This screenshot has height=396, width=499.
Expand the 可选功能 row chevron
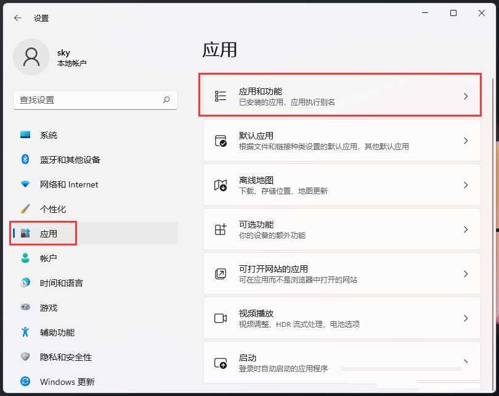click(x=466, y=229)
